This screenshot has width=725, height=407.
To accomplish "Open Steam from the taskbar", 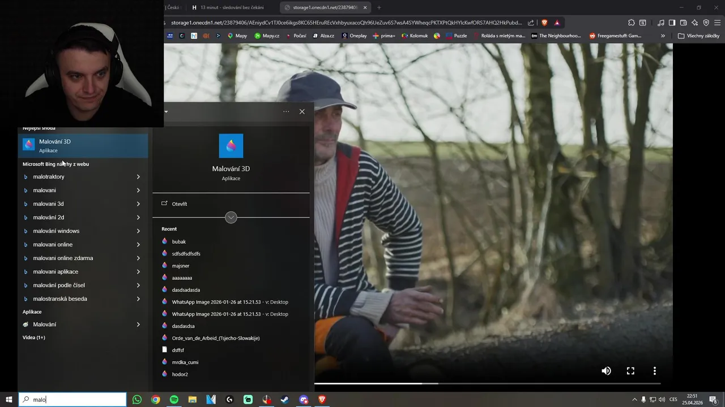I will (285, 400).
